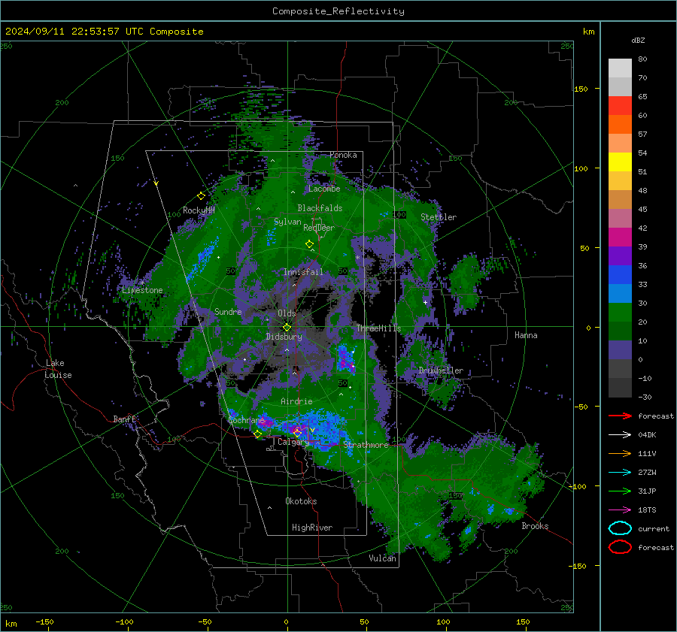This screenshot has width=677, height=632.
Task: Click the red forecast arrow in legend
Action: coord(620,416)
